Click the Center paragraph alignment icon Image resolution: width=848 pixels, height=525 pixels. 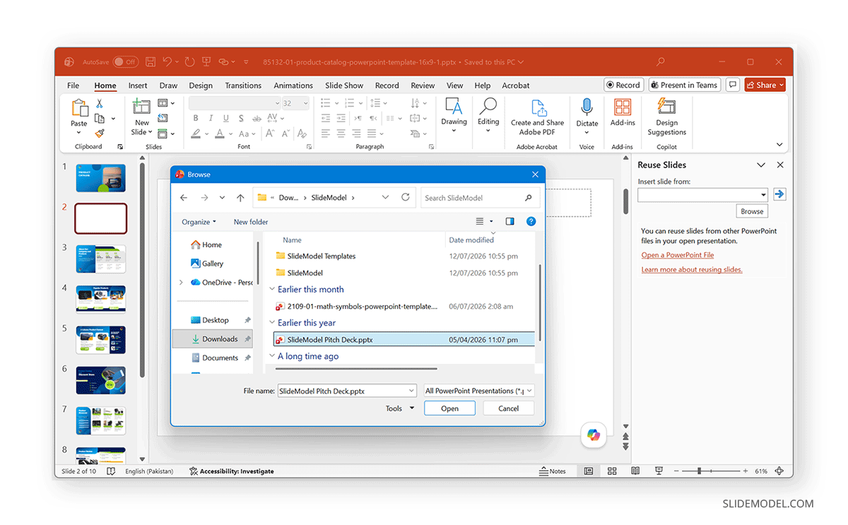[341, 134]
